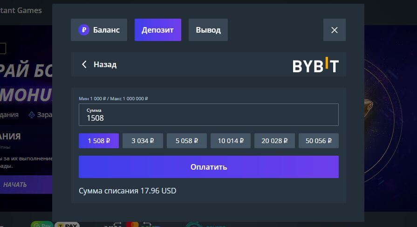Image resolution: width=417 pixels, height=227 pixels.
Task: Go back via Назад chevron
Action: (84, 64)
